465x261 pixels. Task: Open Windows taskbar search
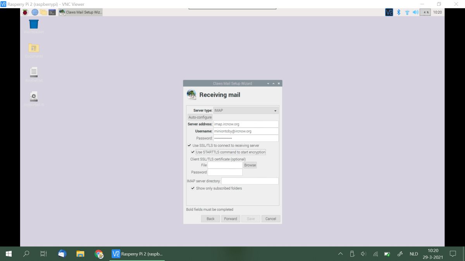click(x=26, y=254)
